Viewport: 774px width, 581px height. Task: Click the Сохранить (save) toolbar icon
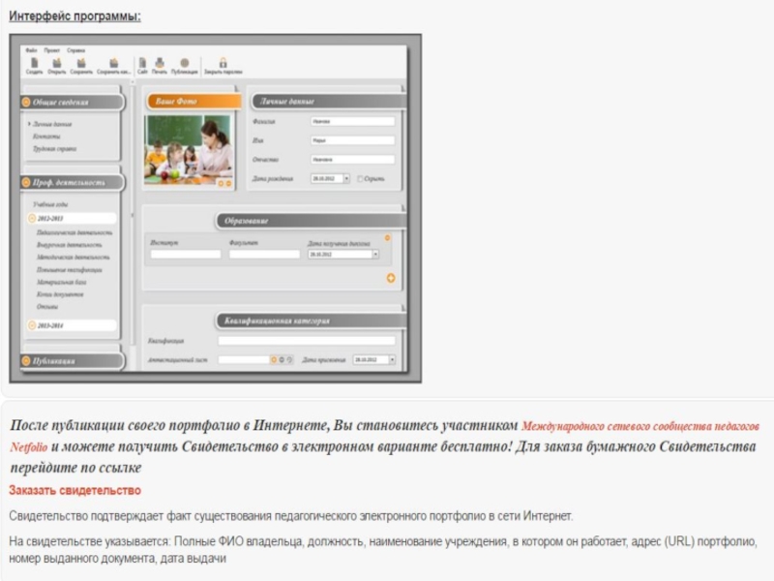coord(81,63)
